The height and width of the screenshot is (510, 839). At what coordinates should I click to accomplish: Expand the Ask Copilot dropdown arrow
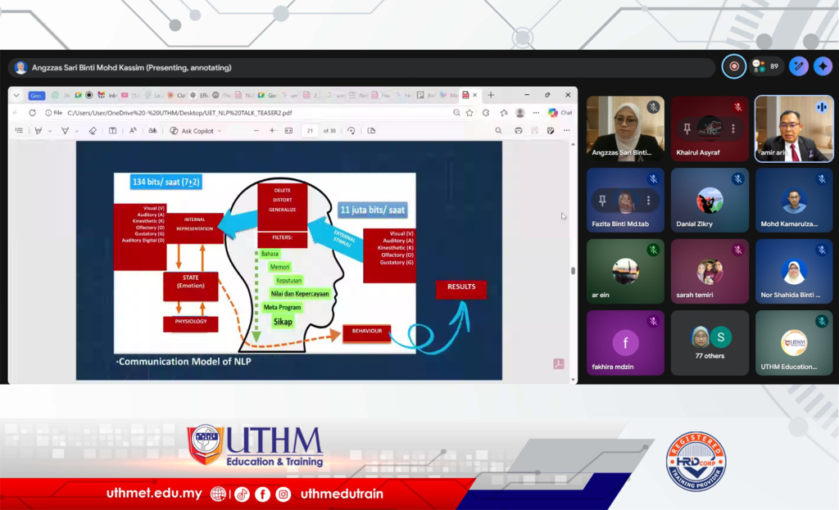click(220, 131)
